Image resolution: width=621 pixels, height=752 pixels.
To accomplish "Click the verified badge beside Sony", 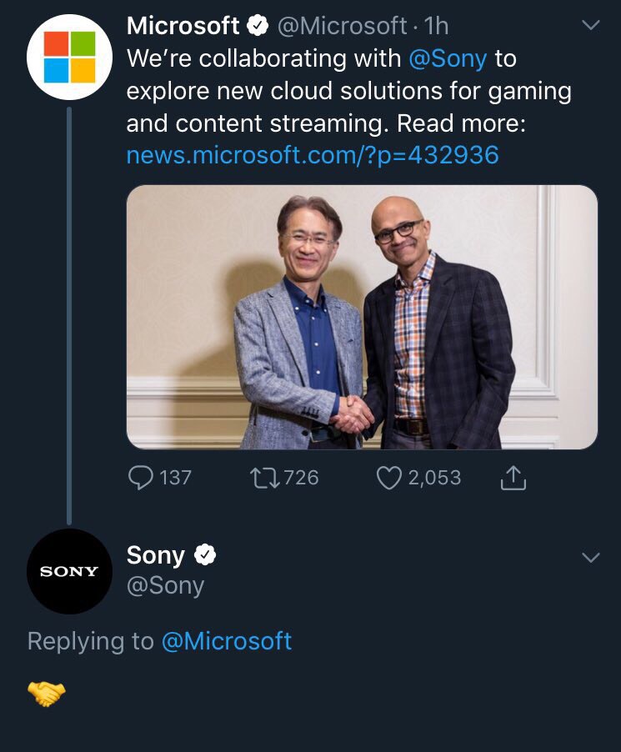I will tap(205, 555).
